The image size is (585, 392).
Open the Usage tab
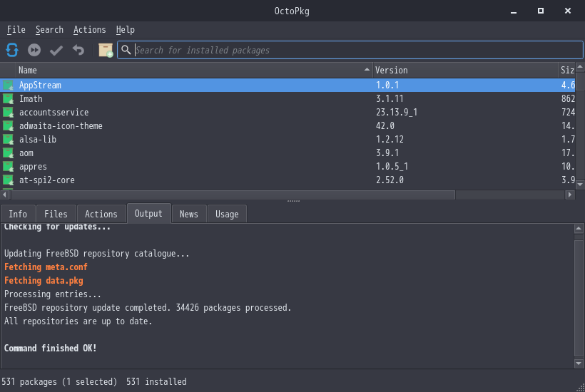[227, 214]
